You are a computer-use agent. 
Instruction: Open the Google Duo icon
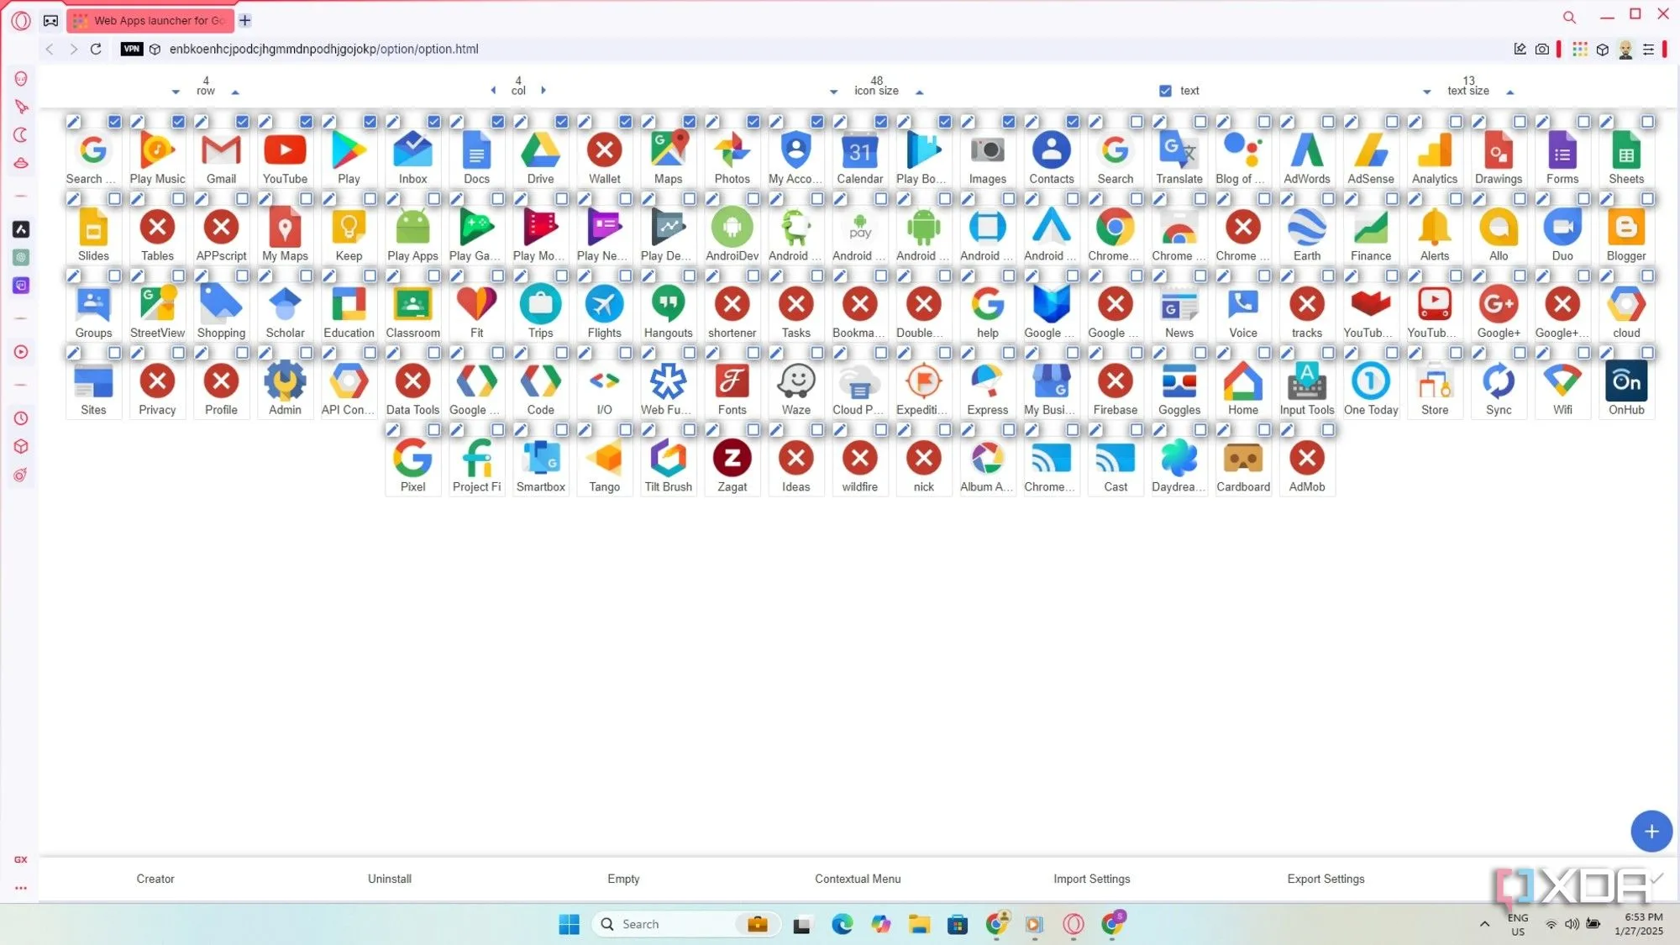(1562, 228)
